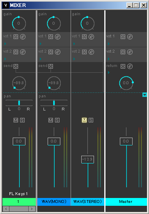
Task: Solo the WAV(STEREO) channel
Action: [x=91, y=120]
